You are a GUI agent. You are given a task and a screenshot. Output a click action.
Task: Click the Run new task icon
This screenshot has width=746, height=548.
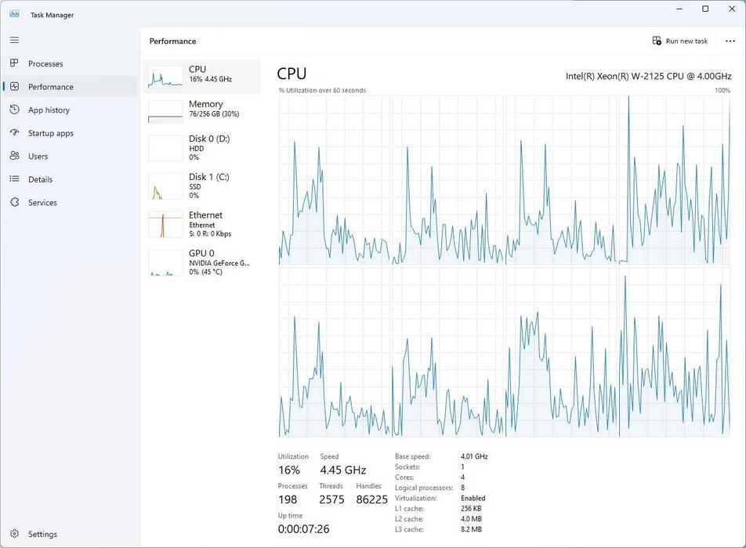(657, 41)
